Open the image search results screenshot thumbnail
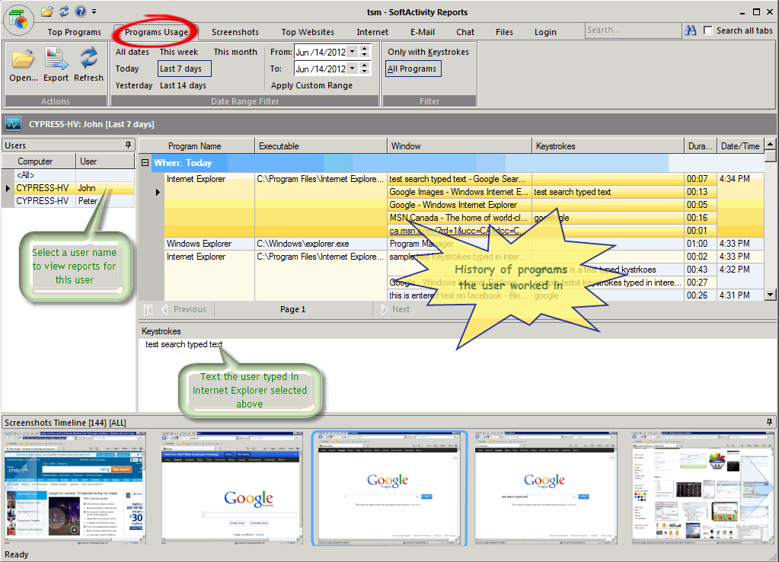Screen dimensions: 779x562 (x=703, y=487)
